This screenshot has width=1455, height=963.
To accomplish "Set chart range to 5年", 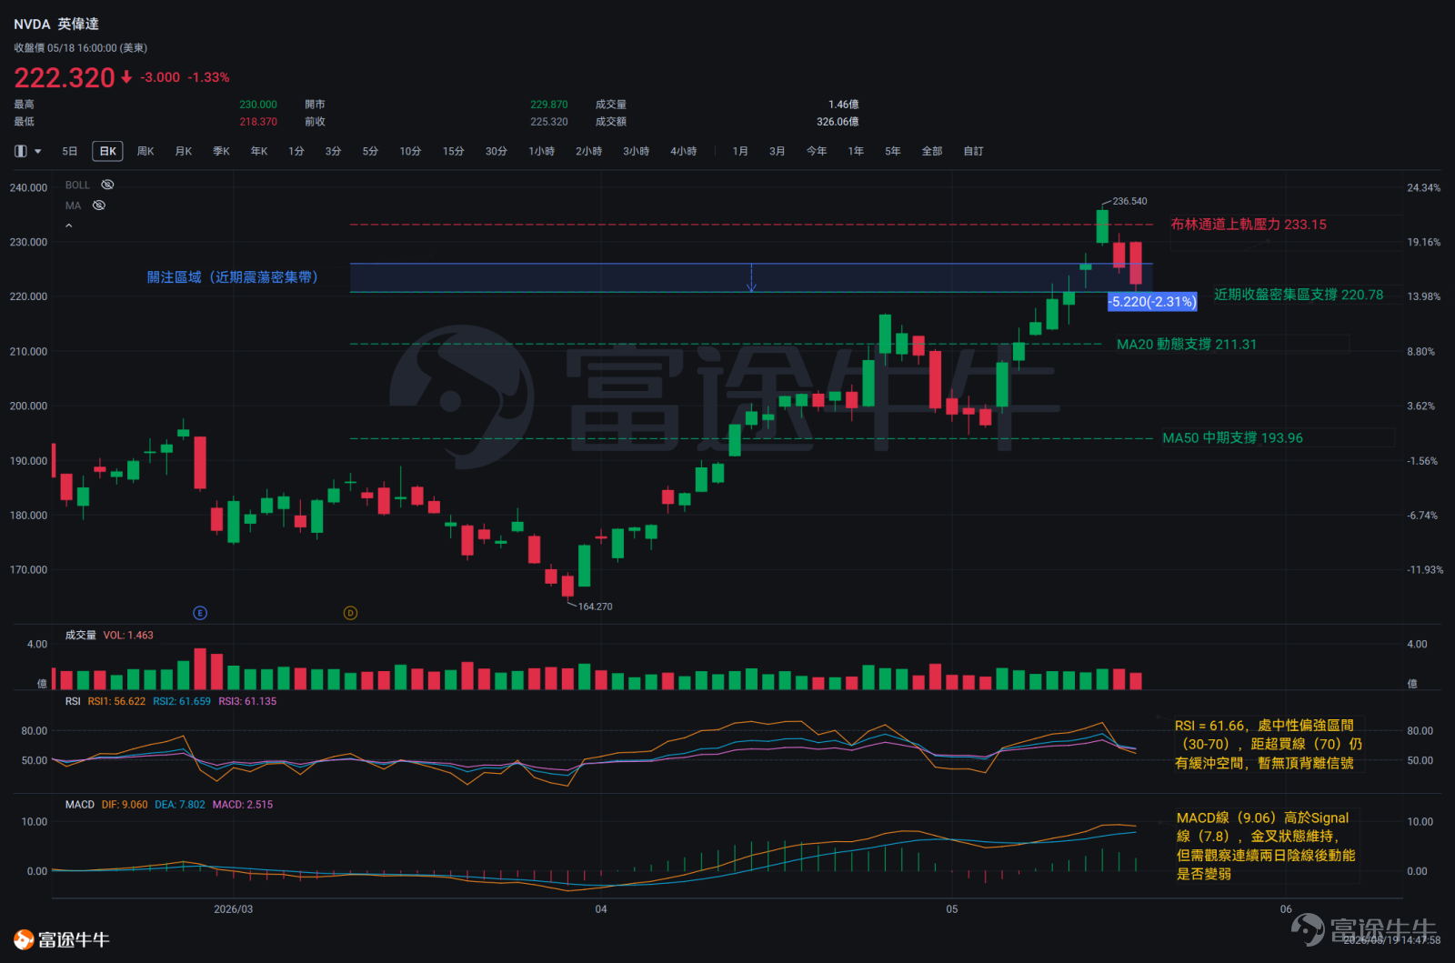I will (x=893, y=151).
